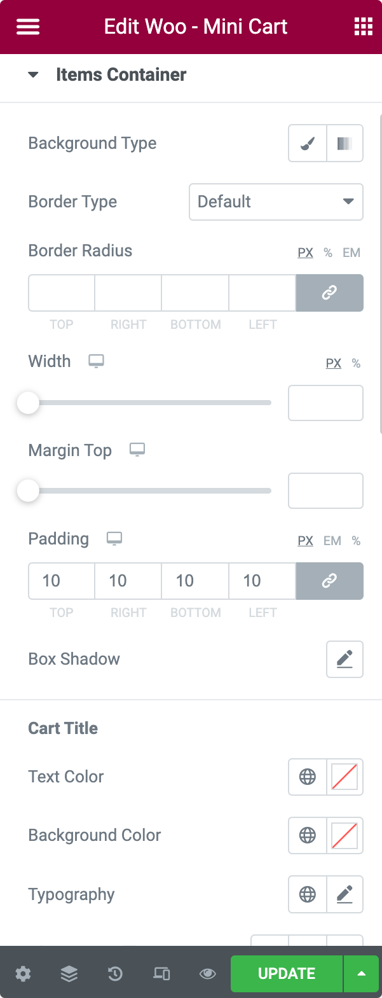Switch Width units to percent
The image size is (382, 998).
click(x=355, y=363)
